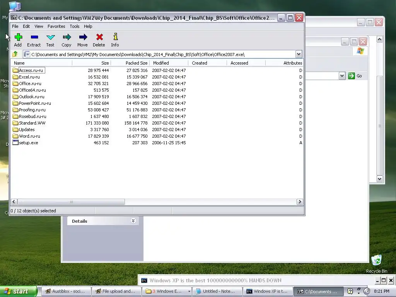Click the Recycle Bin desktop icon
Viewport: 396px width, 297px height.
click(376, 260)
